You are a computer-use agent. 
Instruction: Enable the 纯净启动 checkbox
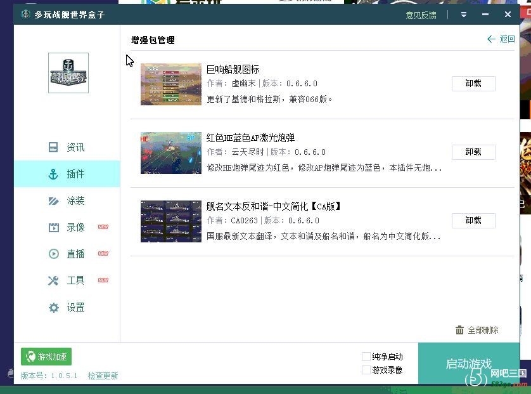tap(366, 357)
